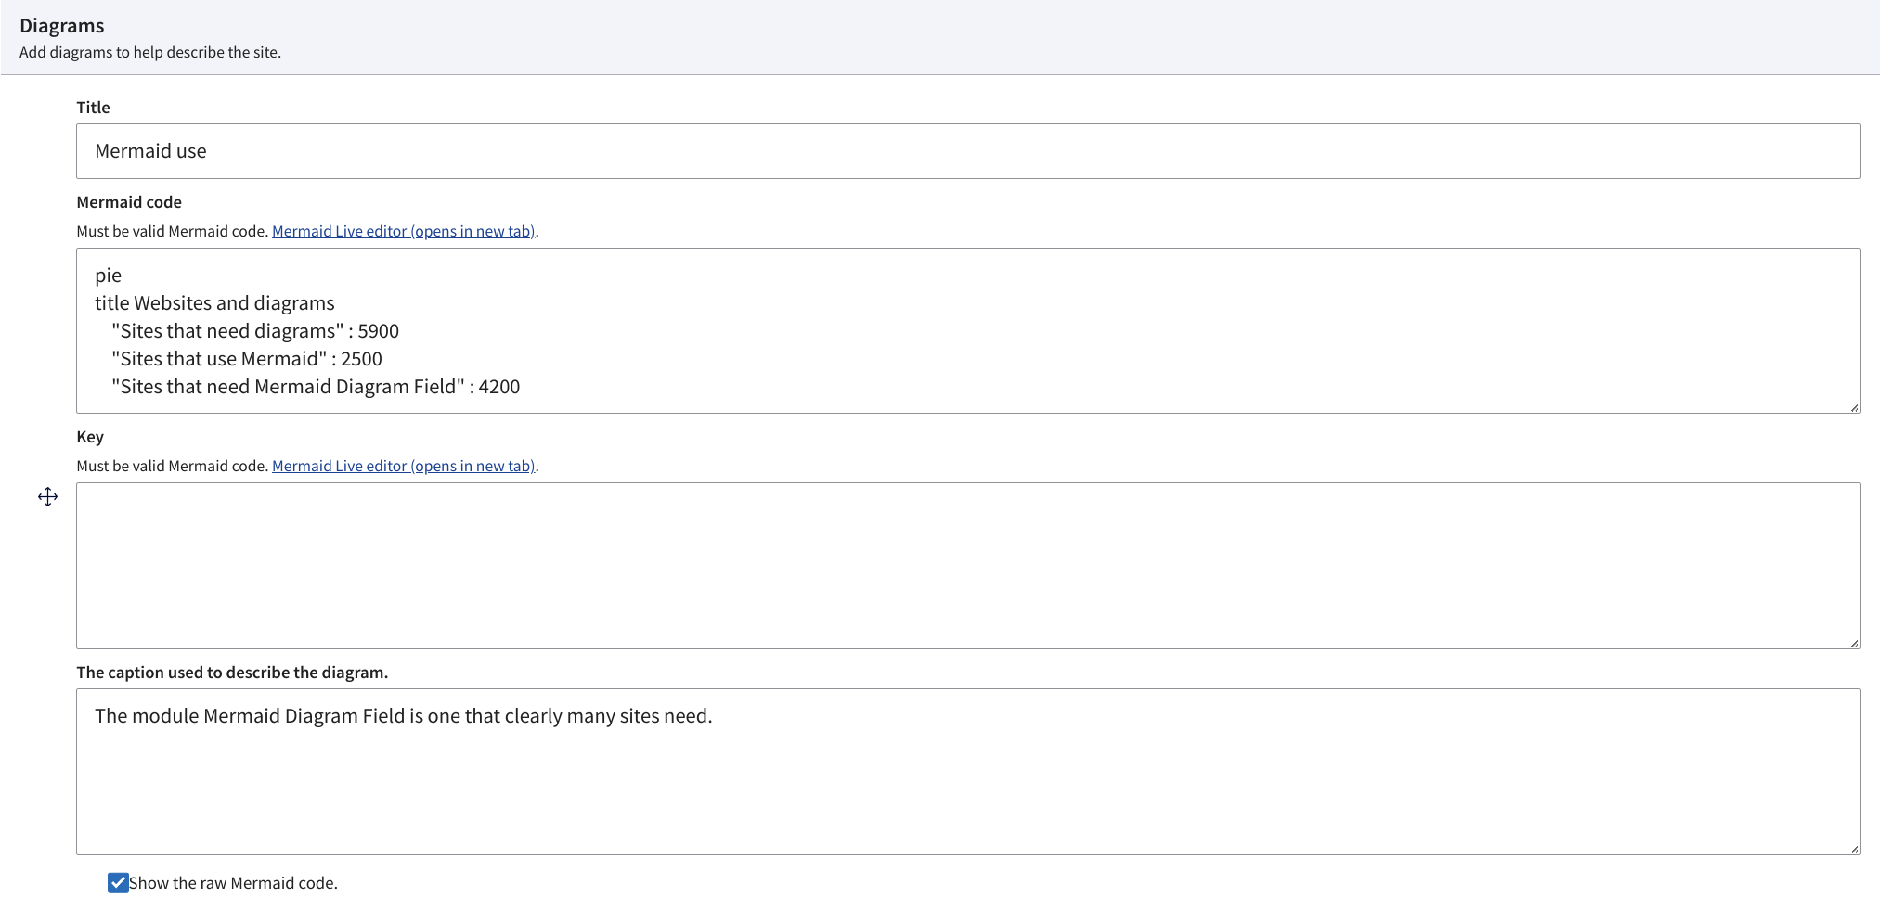The width and height of the screenshot is (1889, 910).
Task: Click the drag handle move icon
Action: (48, 497)
